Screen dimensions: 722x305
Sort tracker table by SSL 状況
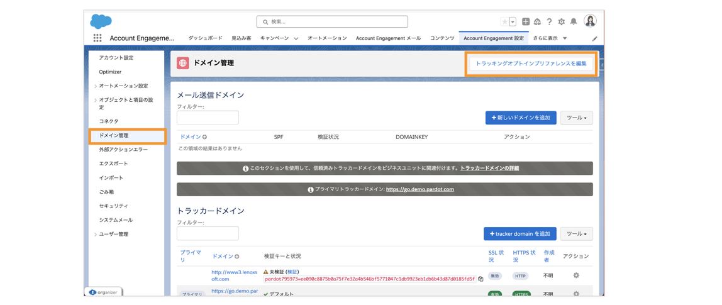click(496, 256)
